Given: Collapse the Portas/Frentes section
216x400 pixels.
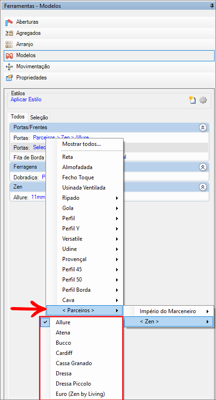Looking at the screenshot, I should (x=203, y=128).
